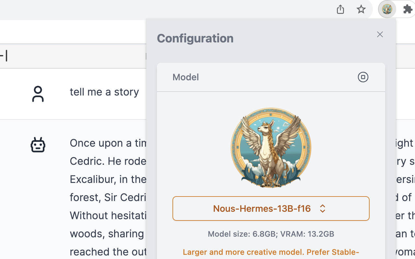Click the model size and VRAM text
The height and width of the screenshot is (259, 415).
pos(271,234)
